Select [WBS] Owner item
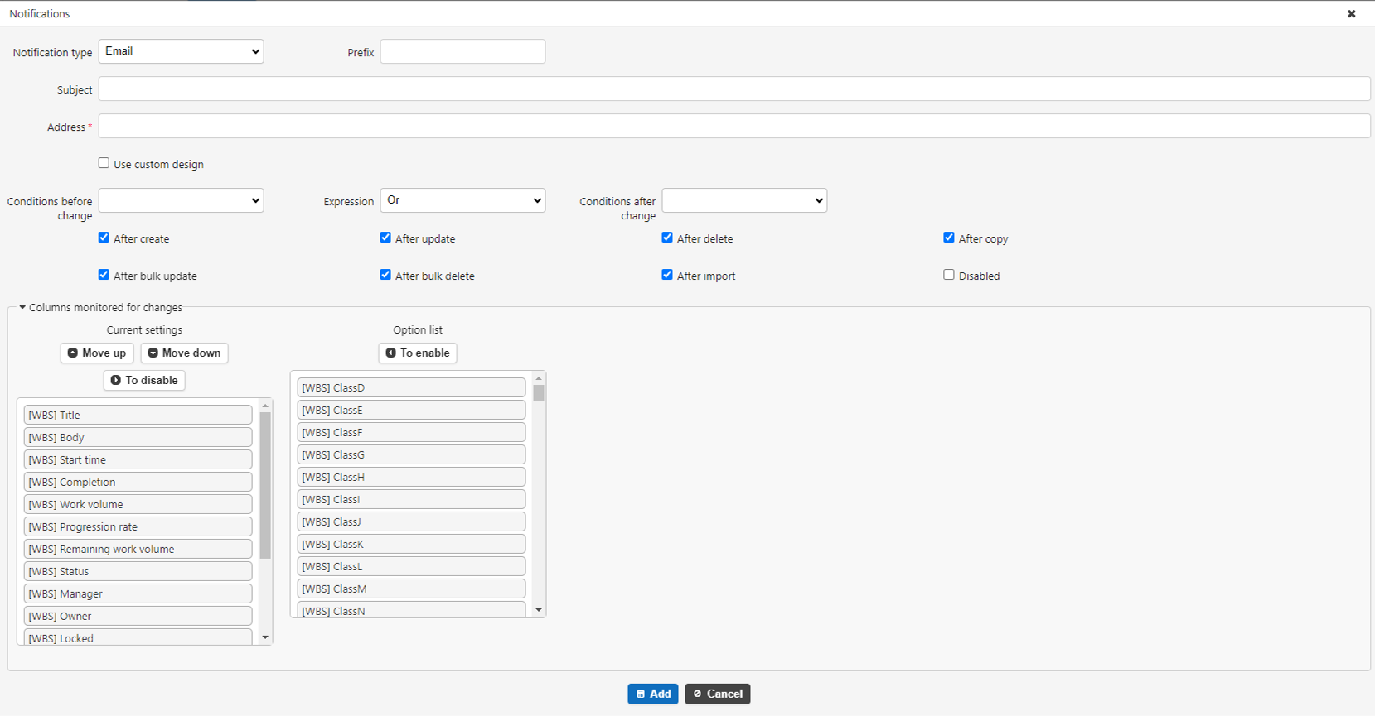 click(138, 616)
